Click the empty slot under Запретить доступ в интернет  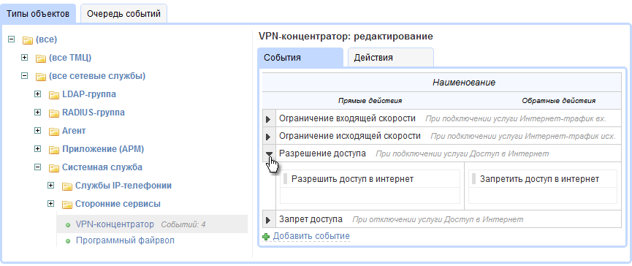(543, 196)
